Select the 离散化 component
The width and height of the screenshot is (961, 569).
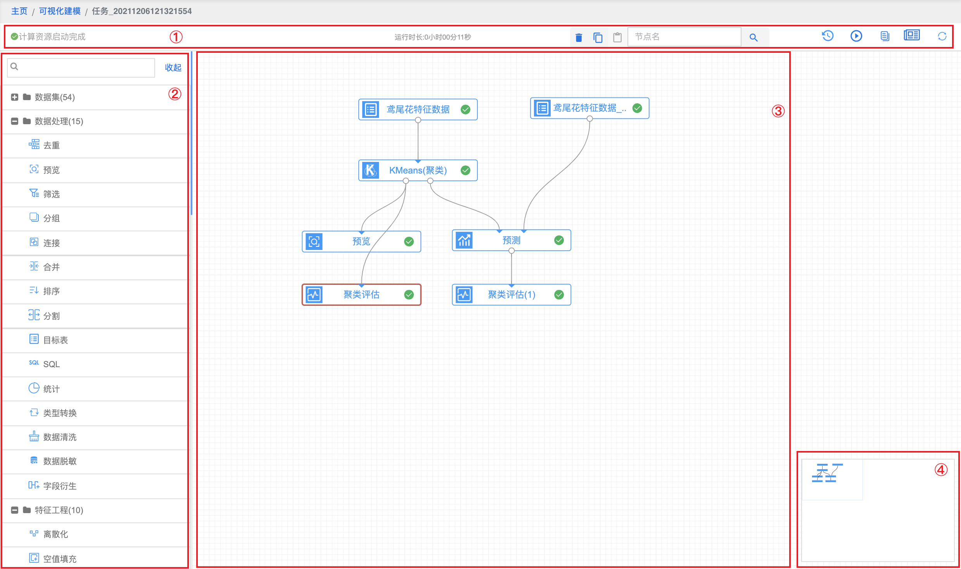95,534
